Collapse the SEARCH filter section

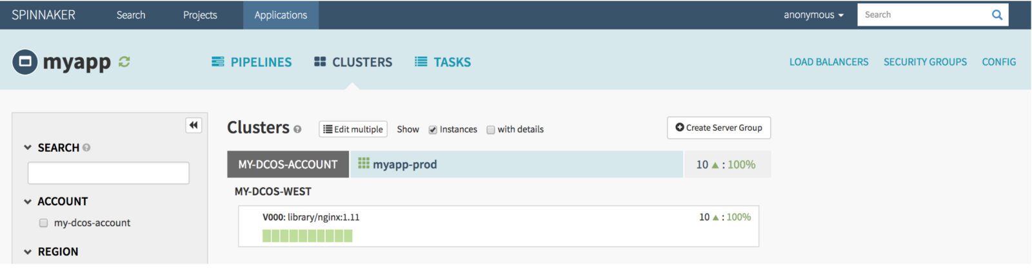coord(28,147)
